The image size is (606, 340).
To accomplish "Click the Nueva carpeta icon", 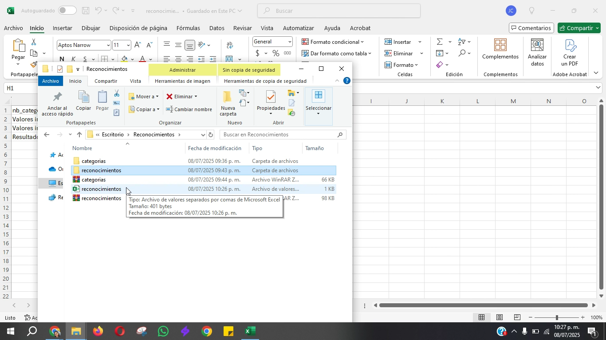I will 228,97.
